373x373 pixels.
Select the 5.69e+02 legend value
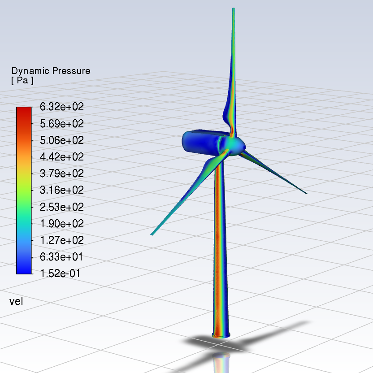(62, 124)
